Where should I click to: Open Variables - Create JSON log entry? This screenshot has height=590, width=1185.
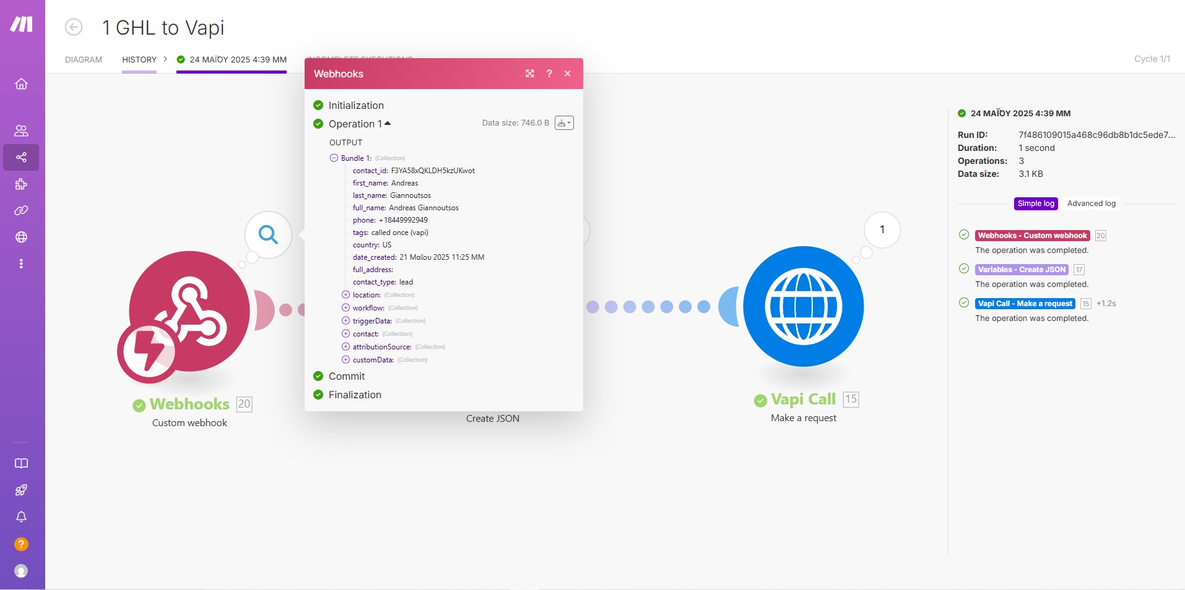pos(1022,270)
